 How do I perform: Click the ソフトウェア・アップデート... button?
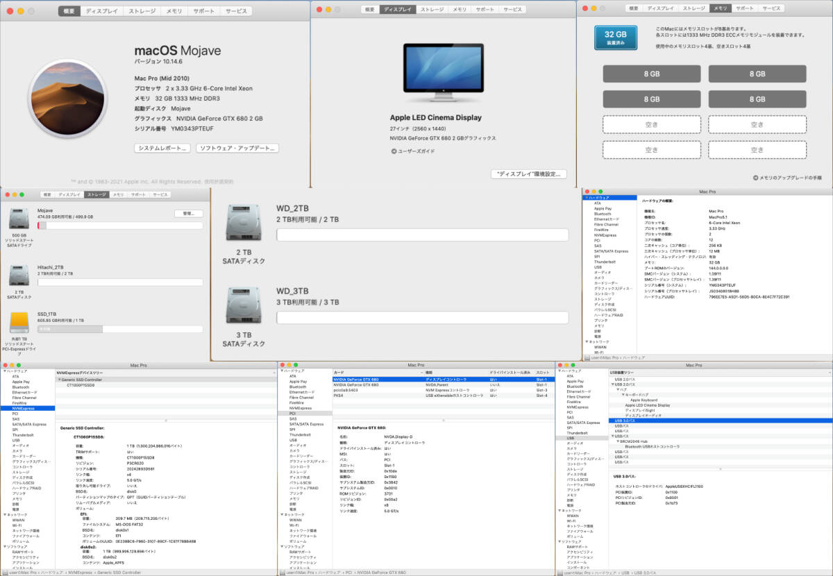(237, 148)
